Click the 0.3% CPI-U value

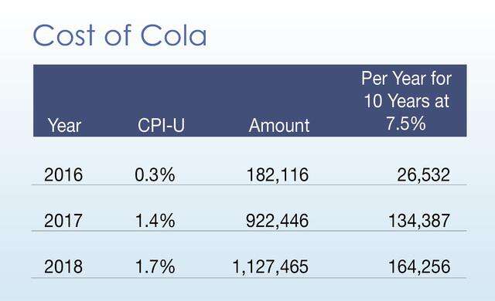coord(155,174)
